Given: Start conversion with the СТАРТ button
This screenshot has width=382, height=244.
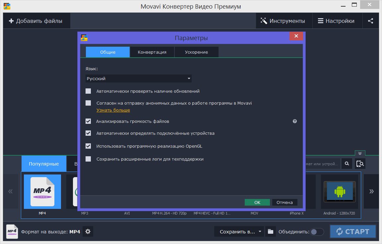Looking at the screenshot, I should [x=353, y=231].
